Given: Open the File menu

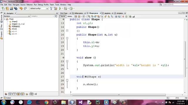Looking at the screenshot, I should pos(2,5).
